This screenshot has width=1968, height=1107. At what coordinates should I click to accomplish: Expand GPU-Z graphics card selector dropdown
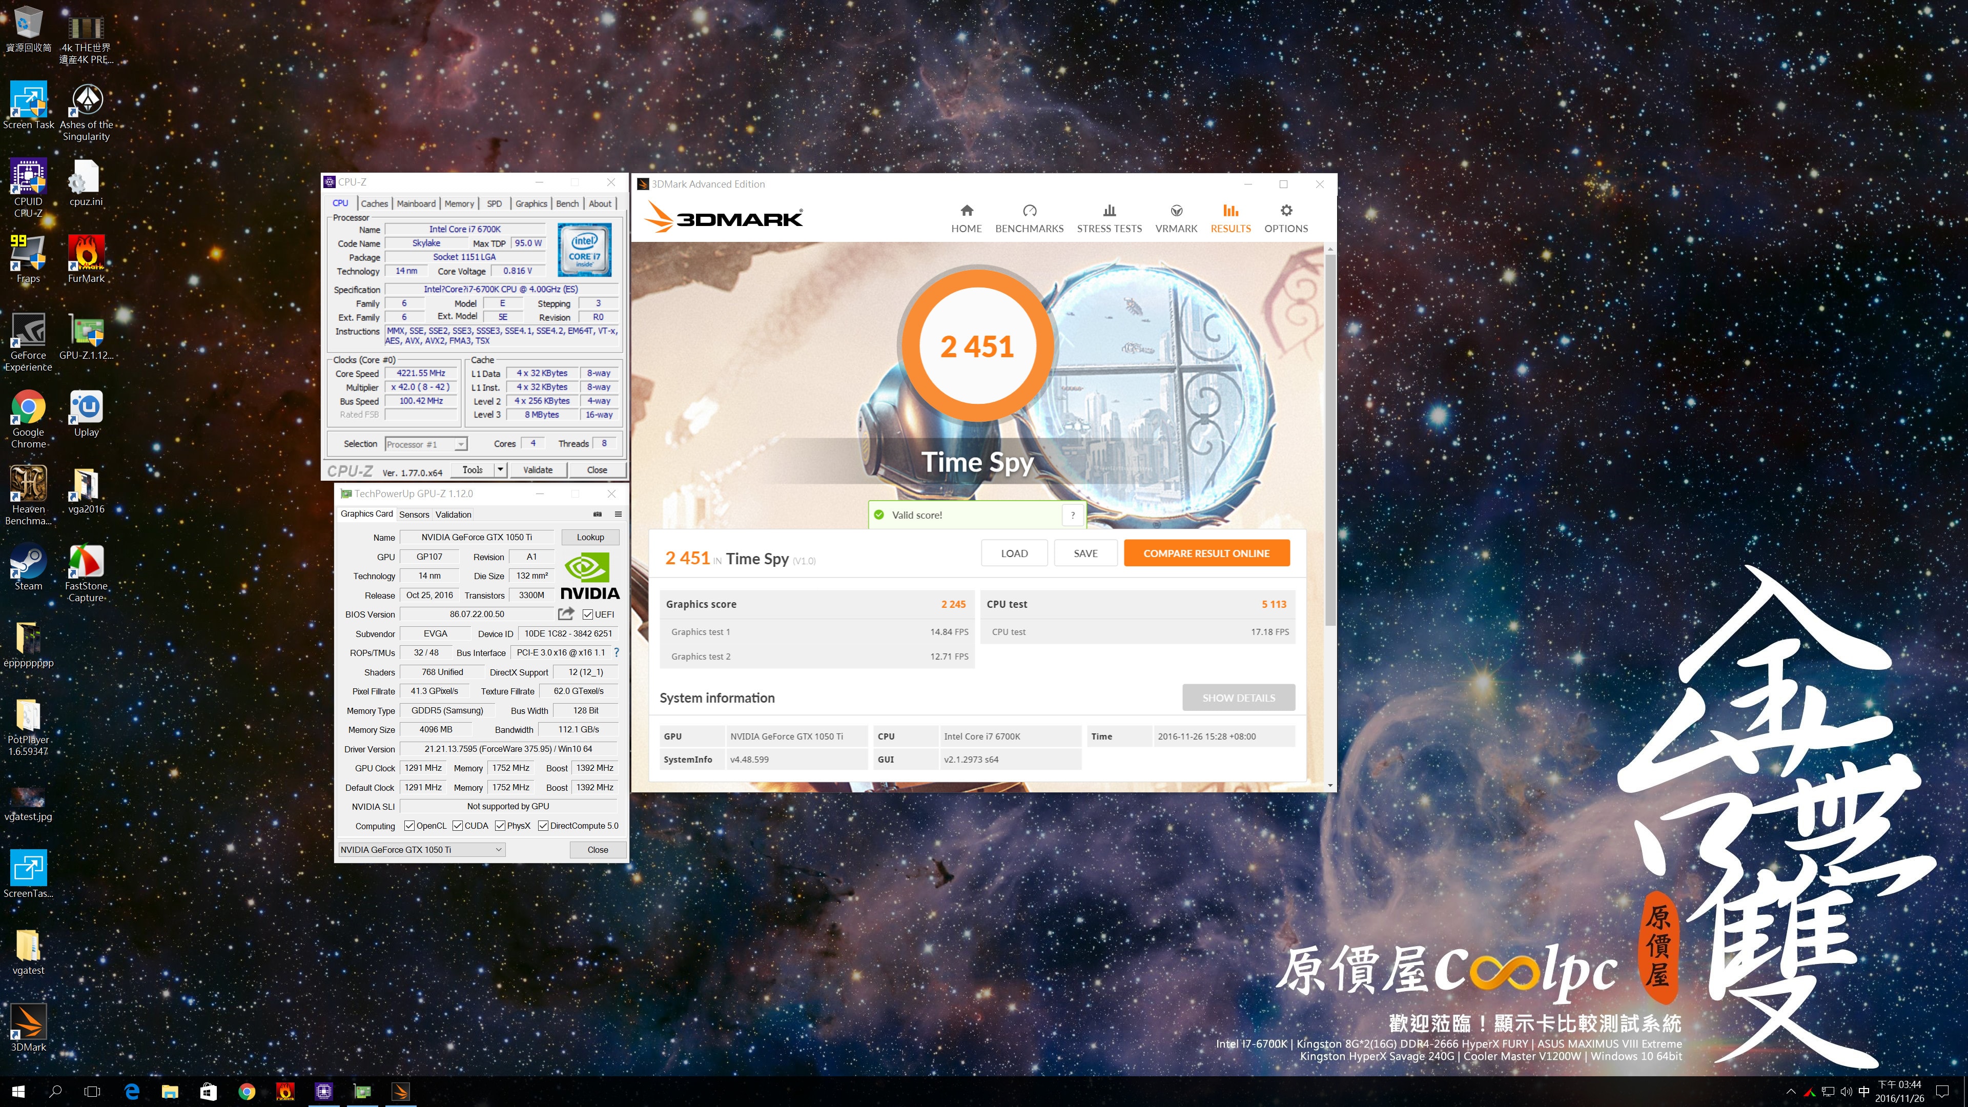tap(498, 850)
